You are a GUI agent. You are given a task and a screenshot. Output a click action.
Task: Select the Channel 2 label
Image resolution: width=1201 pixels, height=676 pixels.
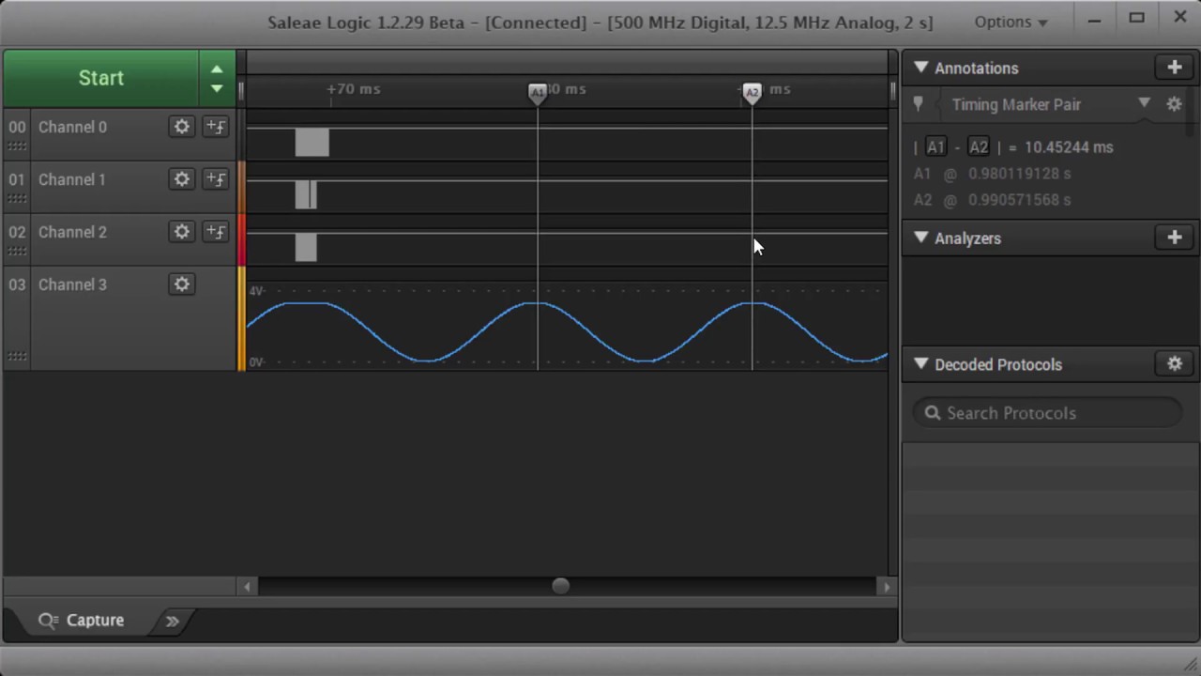(72, 232)
